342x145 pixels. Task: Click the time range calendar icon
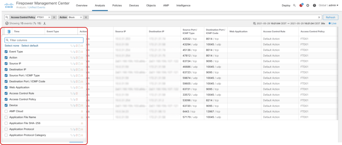[x=254, y=23]
